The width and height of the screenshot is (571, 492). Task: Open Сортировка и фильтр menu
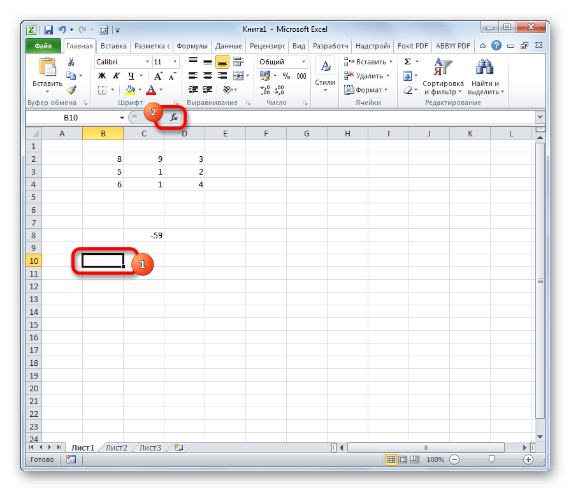(x=443, y=76)
